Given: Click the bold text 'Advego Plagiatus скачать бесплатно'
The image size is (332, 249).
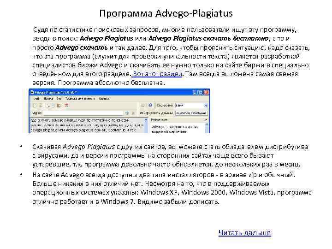Looking at the screenshot, I should click(208, 39).
